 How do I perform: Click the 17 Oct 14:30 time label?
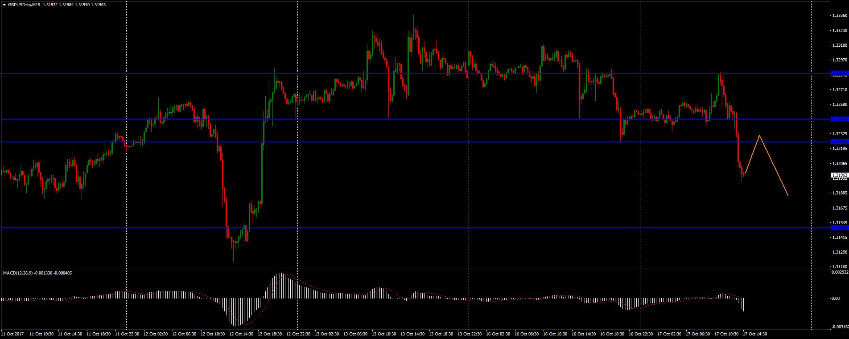[x=754, y=333]
